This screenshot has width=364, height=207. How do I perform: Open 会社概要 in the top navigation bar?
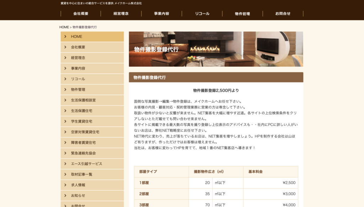[81, 13]
